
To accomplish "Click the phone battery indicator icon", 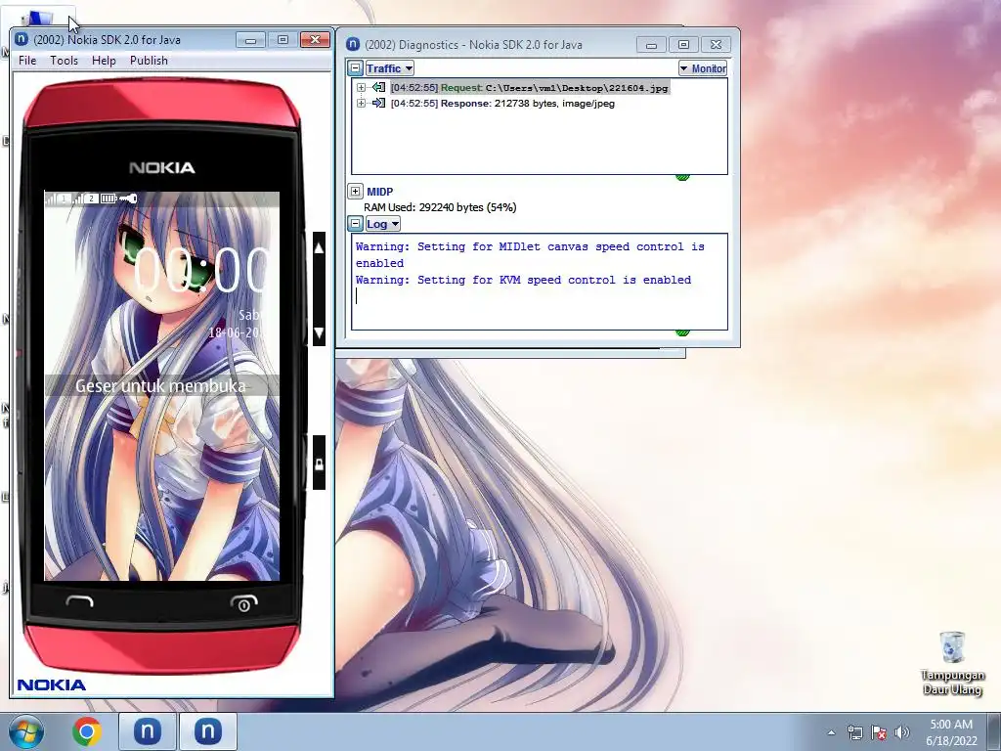I will click(x=109, y=199).
